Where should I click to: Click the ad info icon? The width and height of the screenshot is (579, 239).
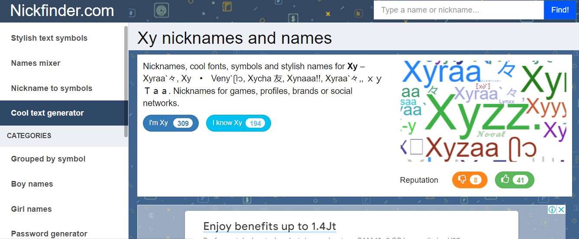click(552, 210)
